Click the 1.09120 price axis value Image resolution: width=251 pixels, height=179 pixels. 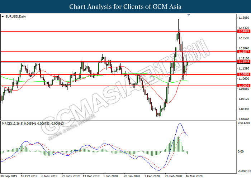click(x=244, y=99)
